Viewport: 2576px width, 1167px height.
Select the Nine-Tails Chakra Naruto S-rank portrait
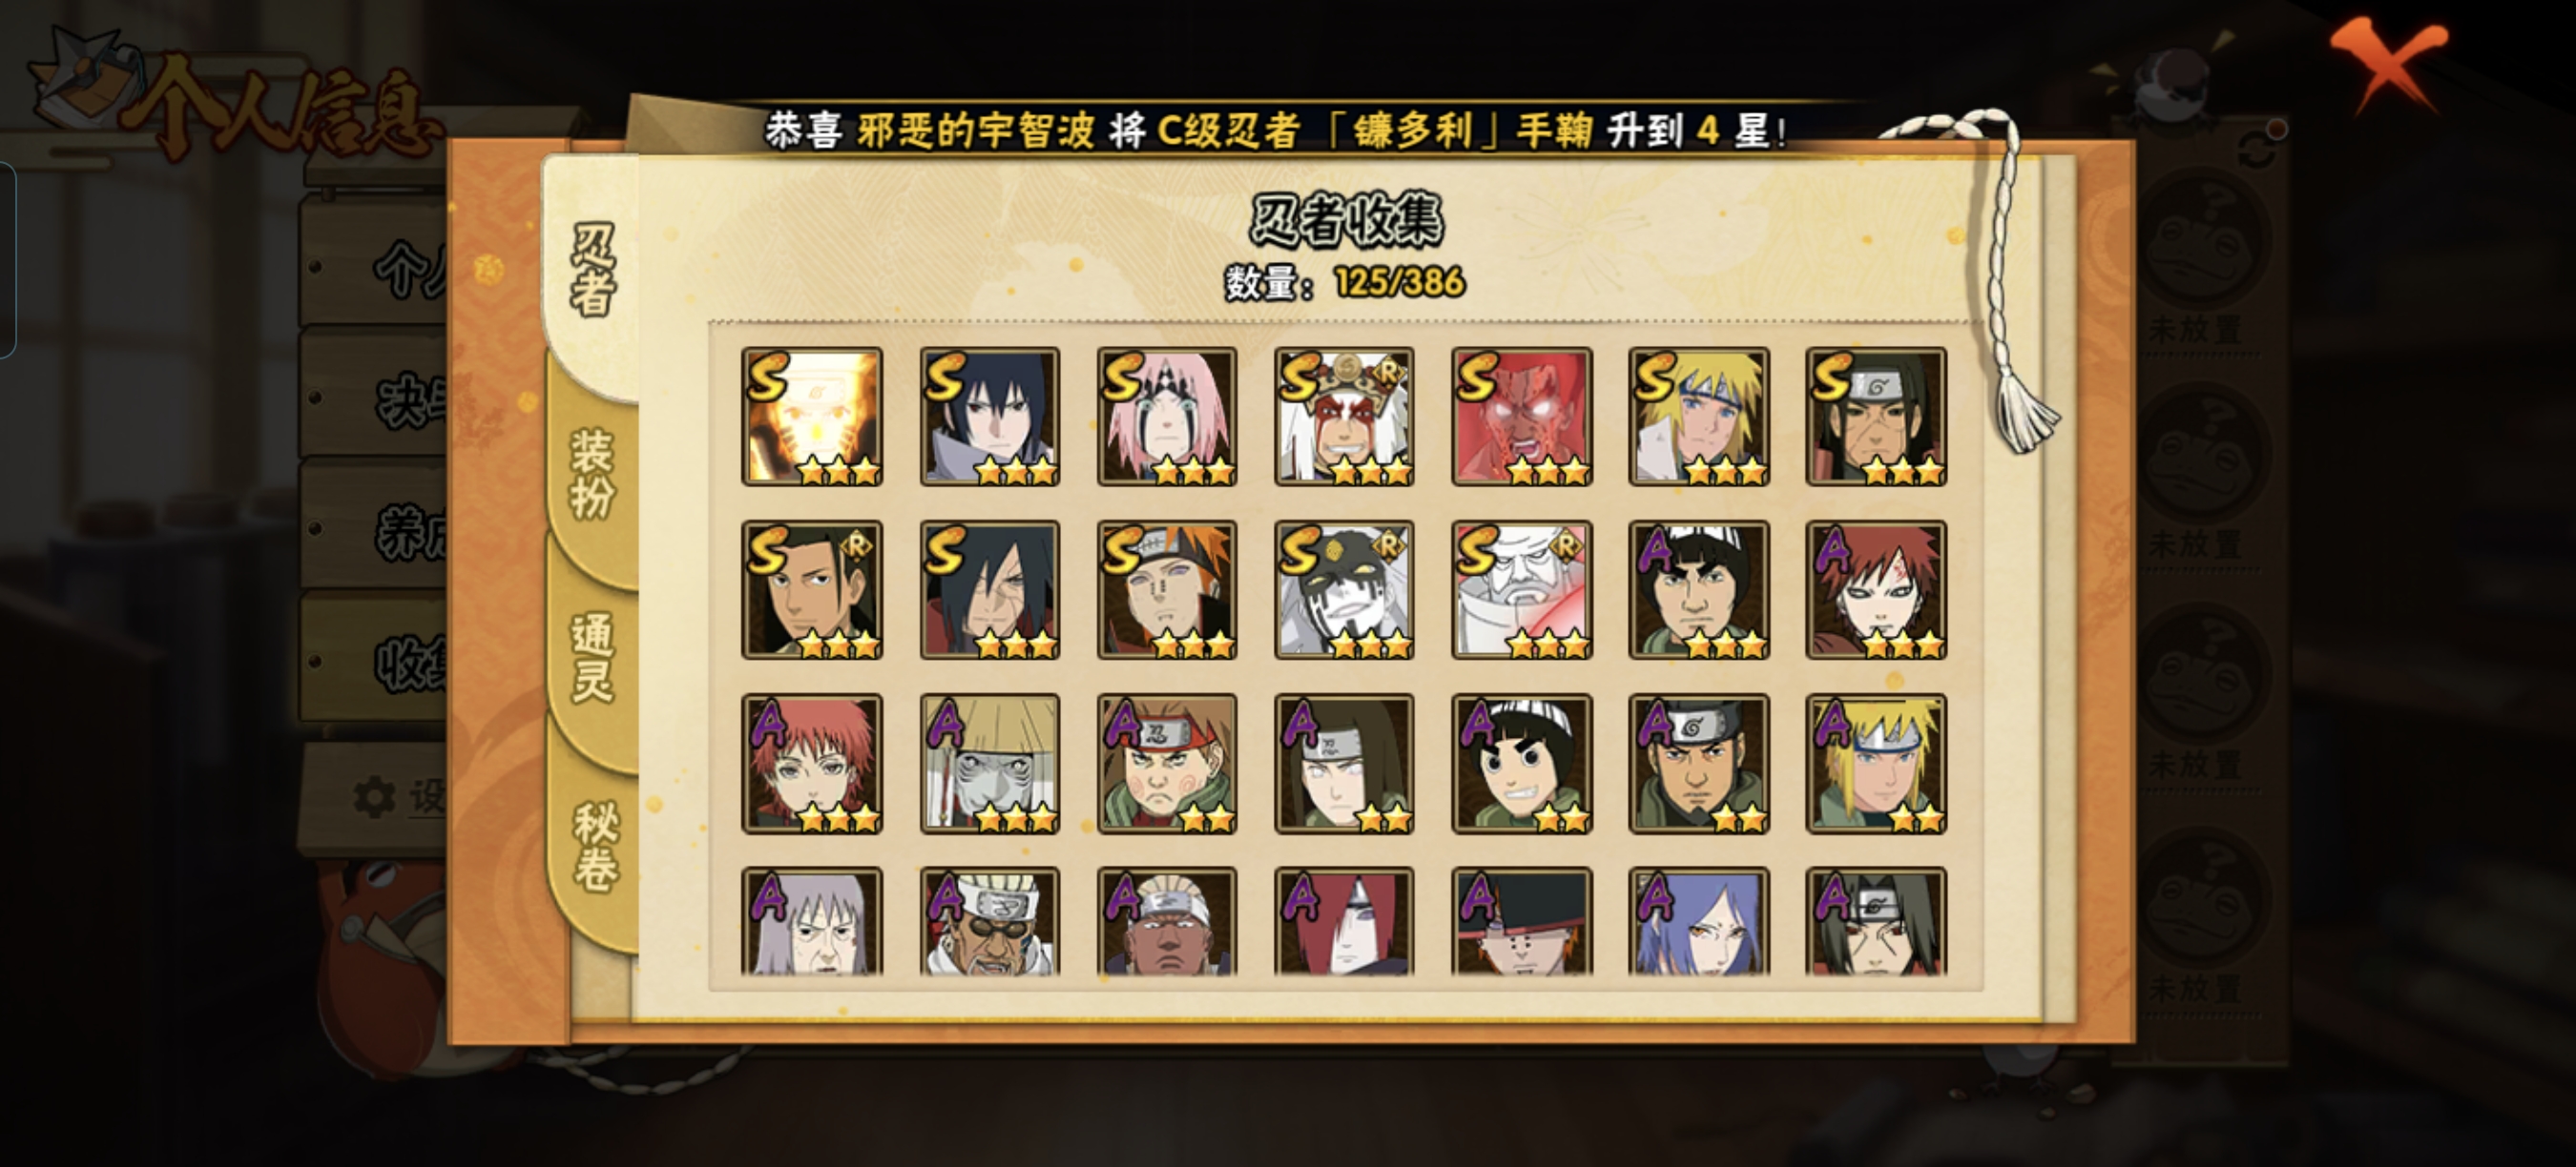[812, 417]
